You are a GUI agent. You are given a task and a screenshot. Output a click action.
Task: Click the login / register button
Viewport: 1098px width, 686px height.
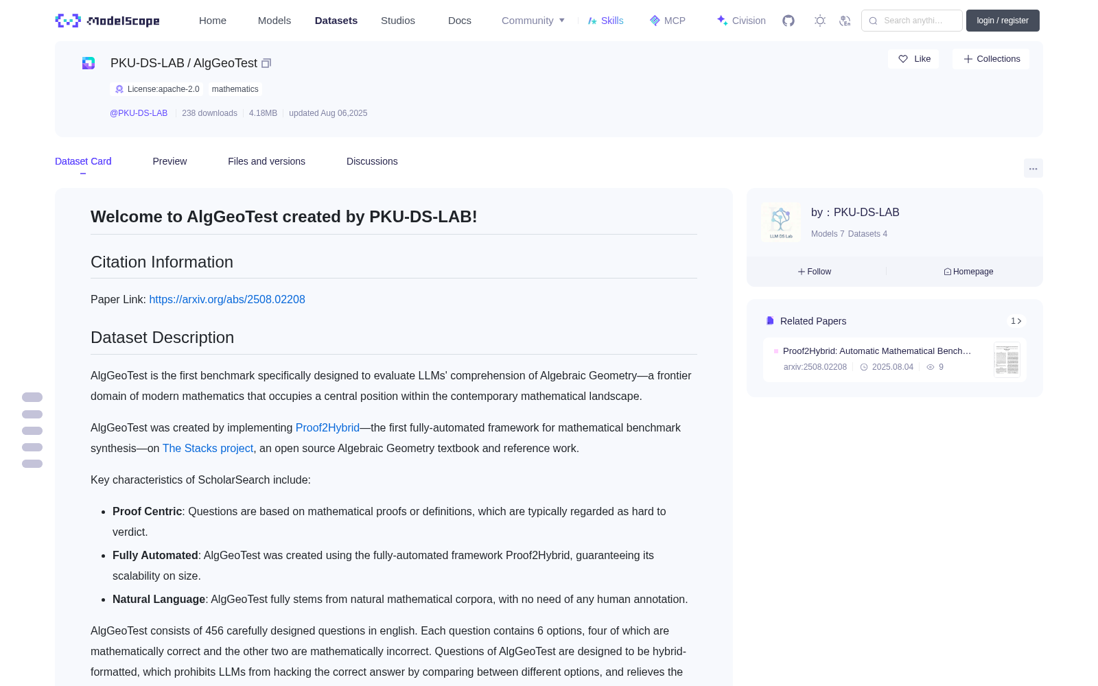pyautogui.click(x=1003, y=21)
